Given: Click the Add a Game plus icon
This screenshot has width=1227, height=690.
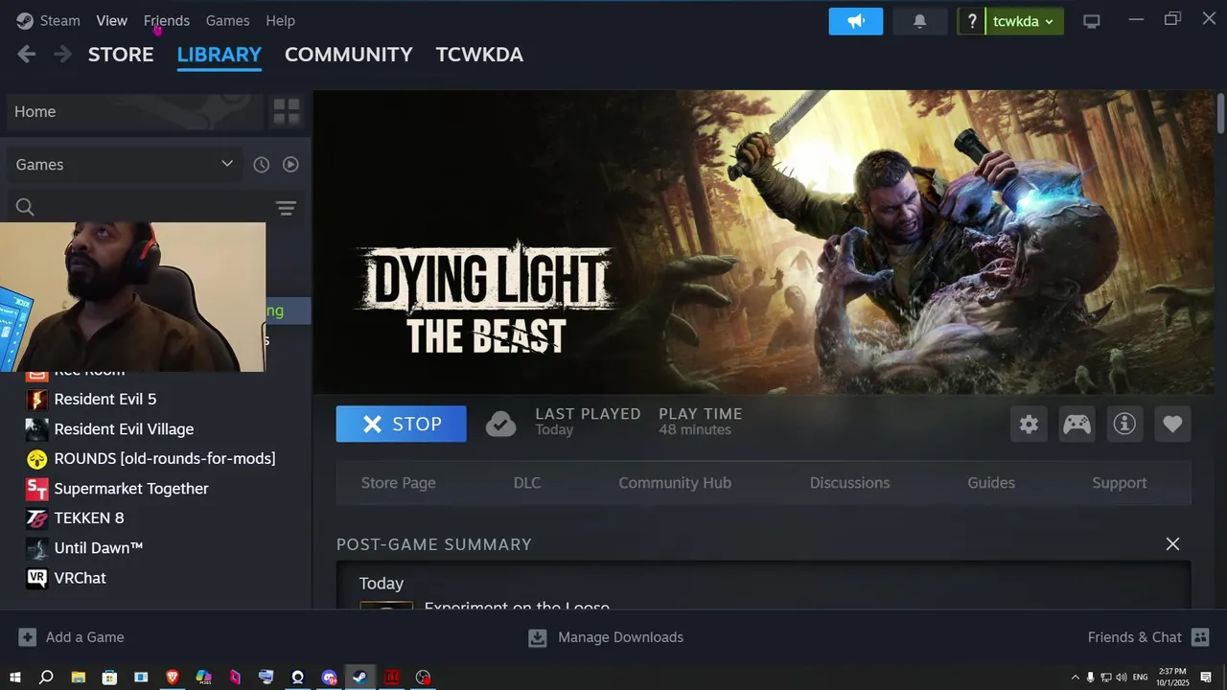Looking at the screenshot, I should [28, 637].
